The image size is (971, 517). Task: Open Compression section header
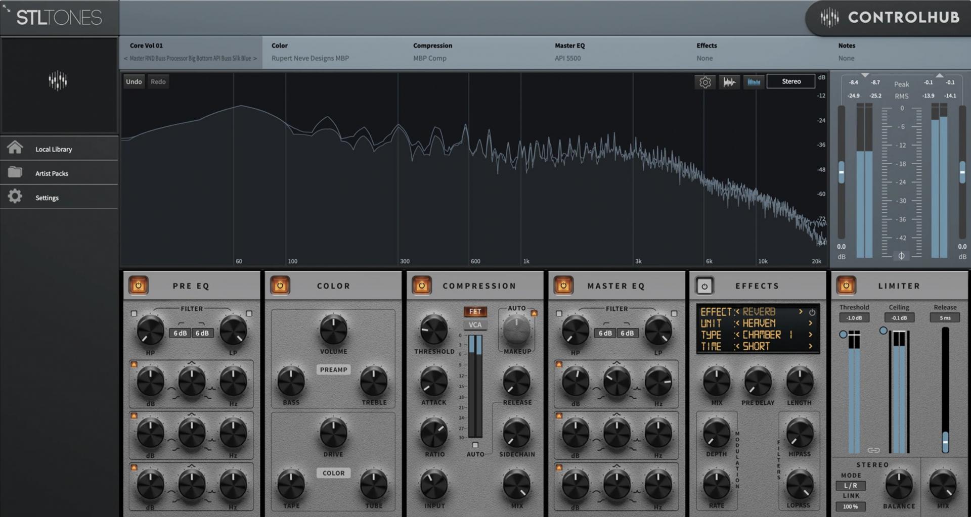coord(432,45)
